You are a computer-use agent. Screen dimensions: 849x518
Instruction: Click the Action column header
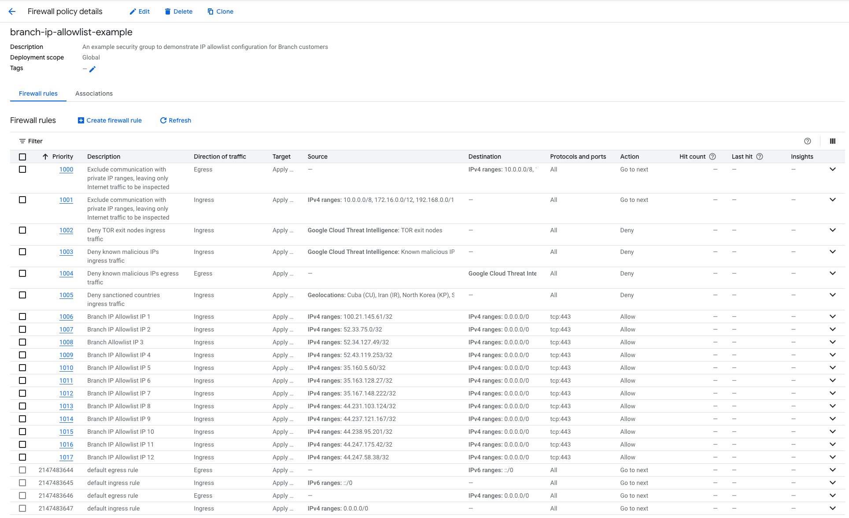(x=629, y=157)
